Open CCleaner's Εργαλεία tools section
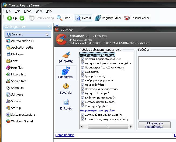The height and width of the screenshot is (142, 176). 66,89
